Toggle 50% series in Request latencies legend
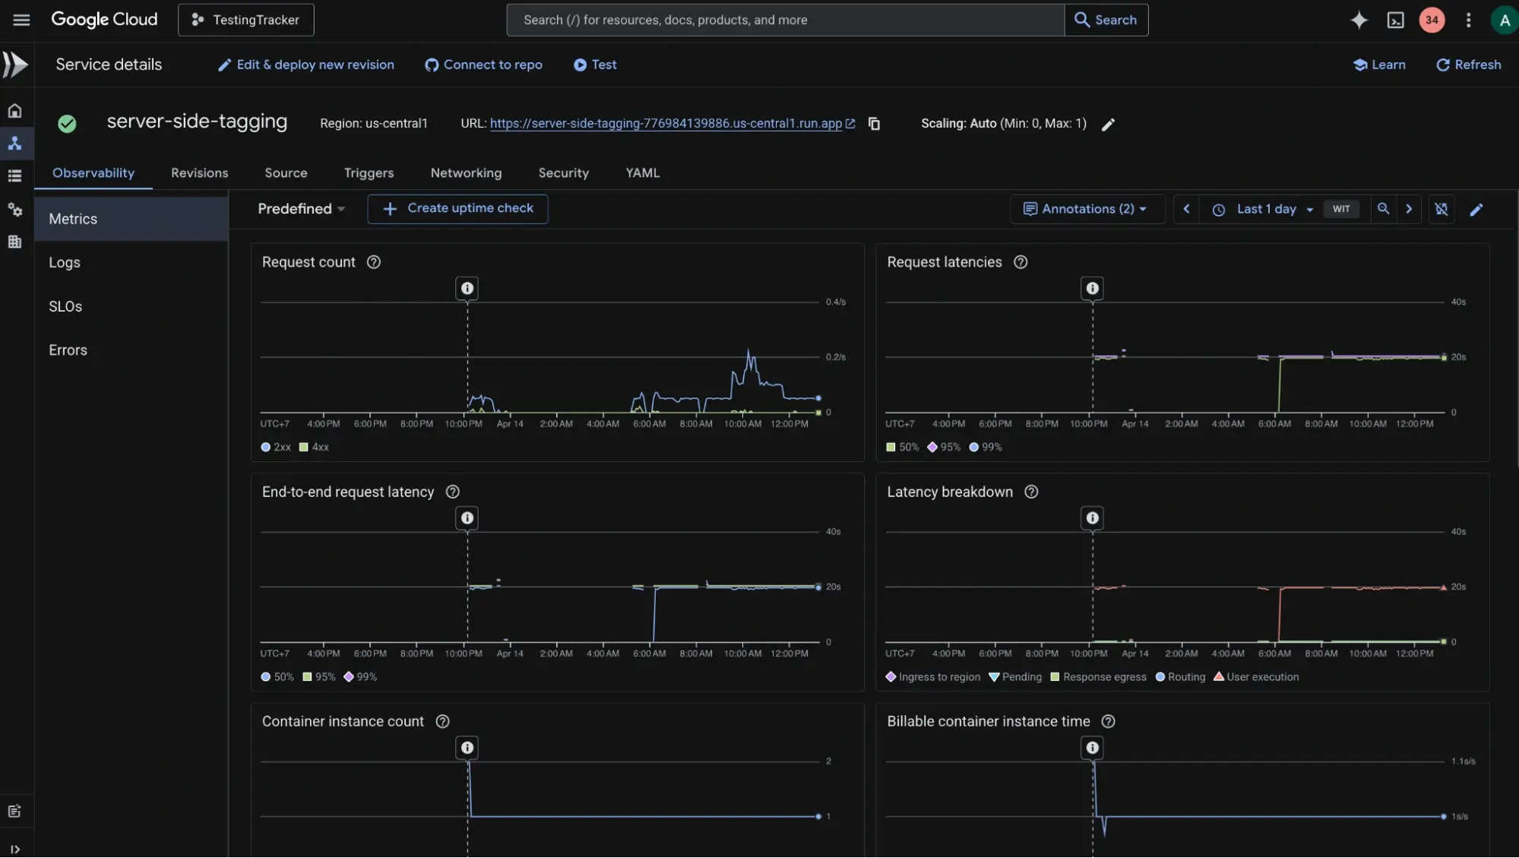This screenshot has width=1519, height=858. 902,447
